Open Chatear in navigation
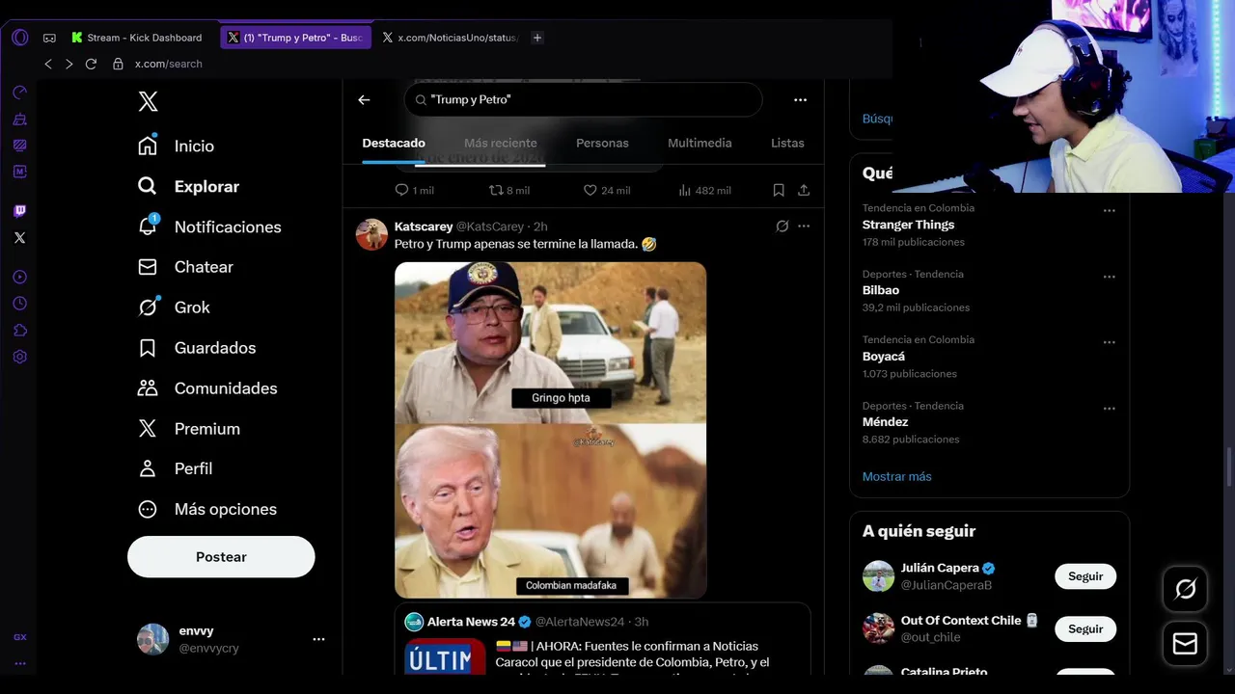The image size is (1235, 694). pyautogui.click(x=185, y=267)
